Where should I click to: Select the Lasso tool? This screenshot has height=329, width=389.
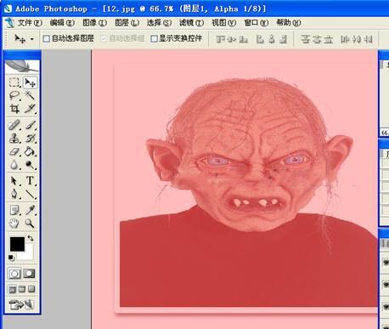click(x=14, y=95)
